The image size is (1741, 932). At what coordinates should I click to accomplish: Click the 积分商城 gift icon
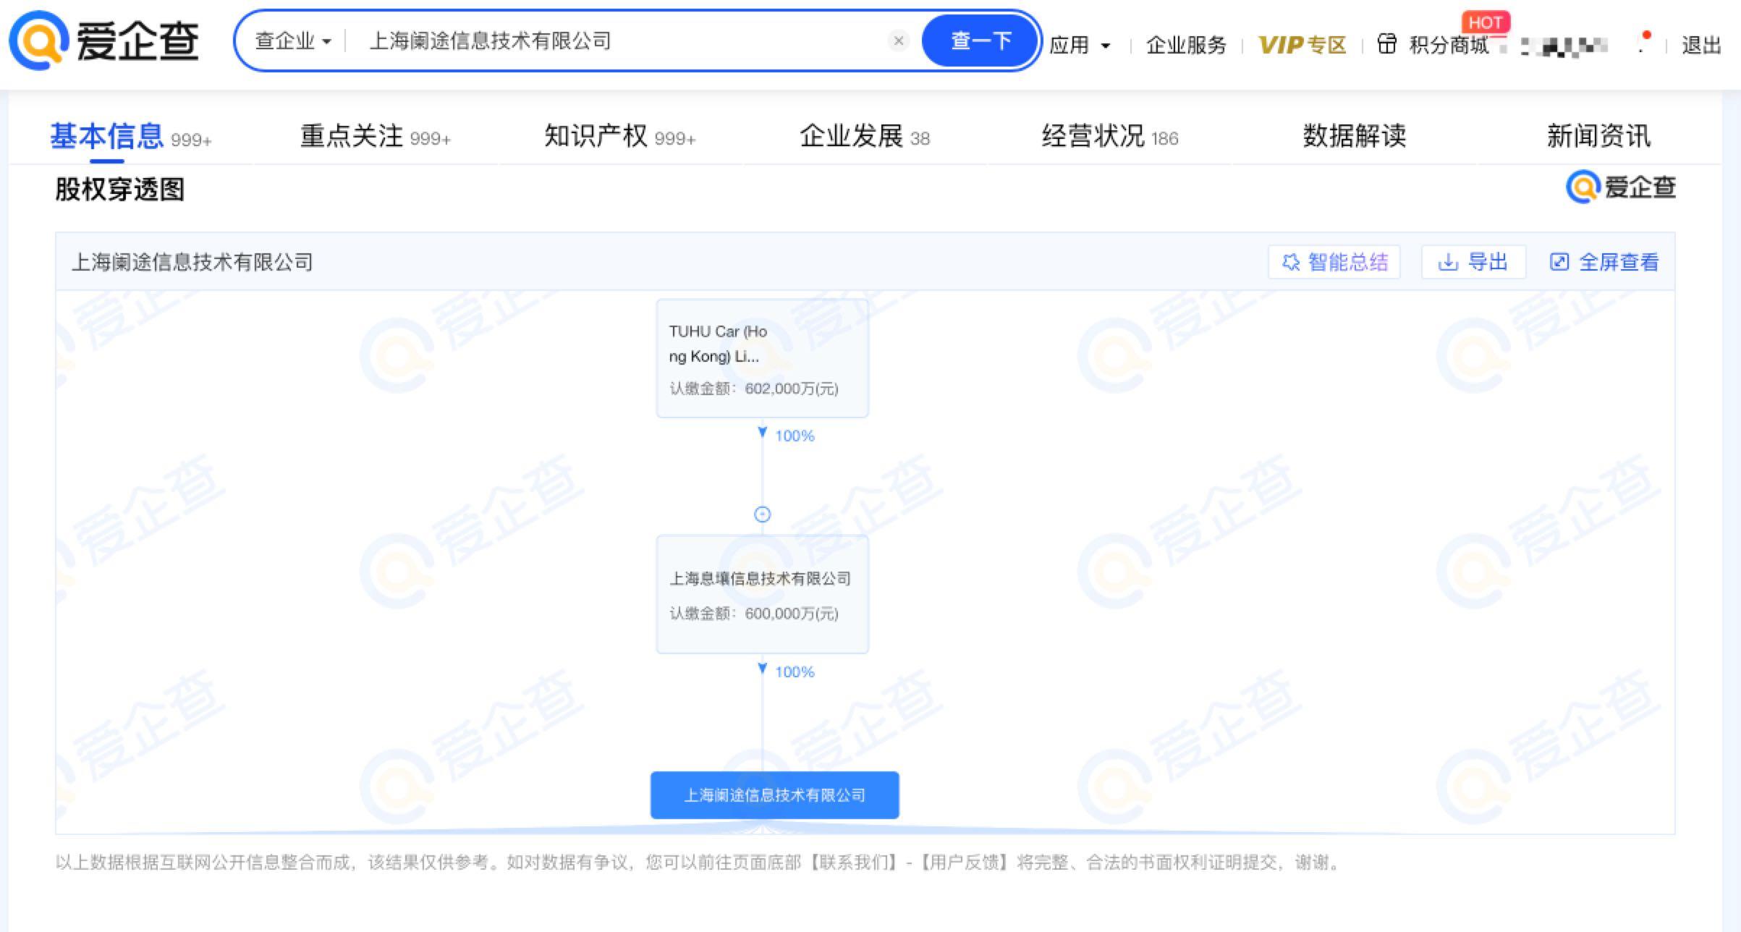tap(1386, 44)
